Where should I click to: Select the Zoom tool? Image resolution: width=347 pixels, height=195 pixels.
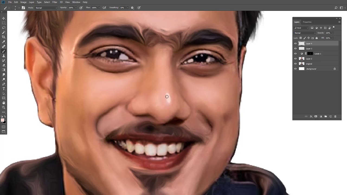point(4,108)
